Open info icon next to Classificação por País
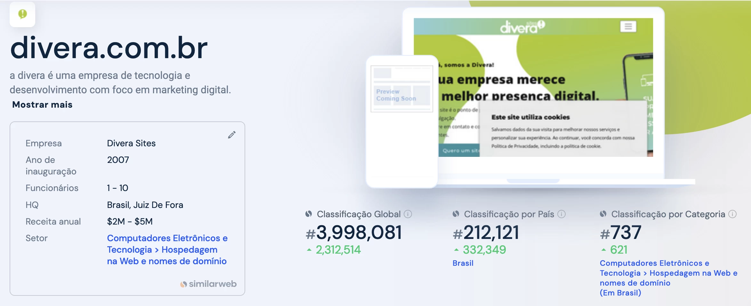The width and height of the screenshot is (751, 306). (x=561, y=214)
